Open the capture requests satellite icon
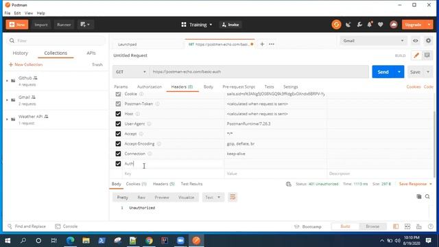 pyautogui.click(x=348, y=25)
